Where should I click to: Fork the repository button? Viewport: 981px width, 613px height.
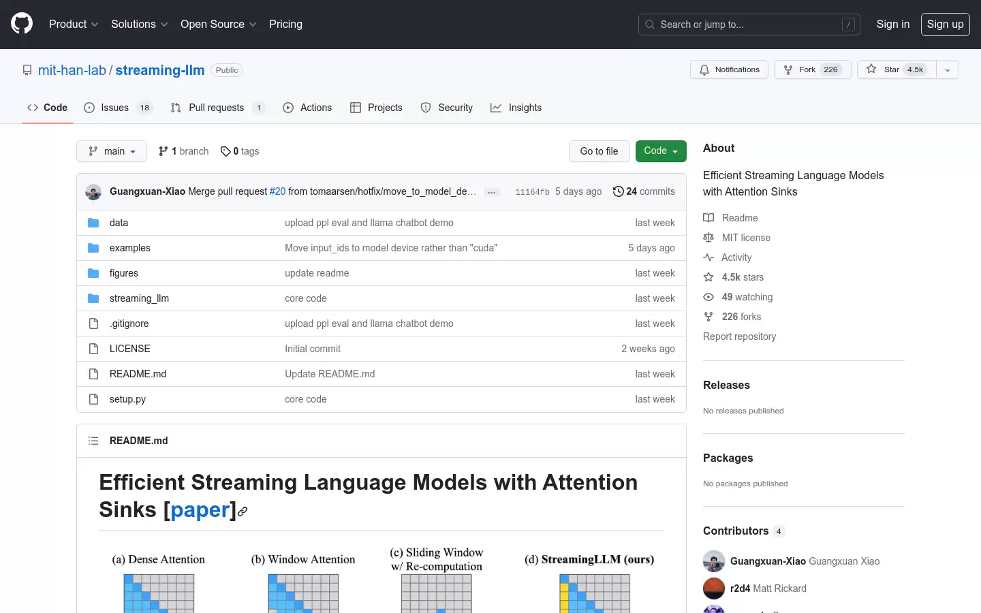pyautogui.click(x=813, y=69)
